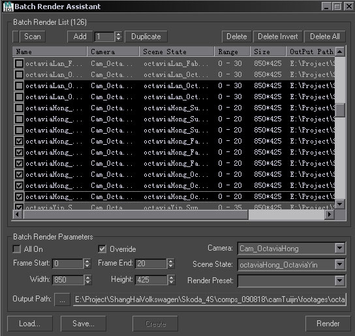355x336 pixels.
Task: Uncheck the first octaviaHong_Fa... row checkbox
Action: click(x=19, y=141)
